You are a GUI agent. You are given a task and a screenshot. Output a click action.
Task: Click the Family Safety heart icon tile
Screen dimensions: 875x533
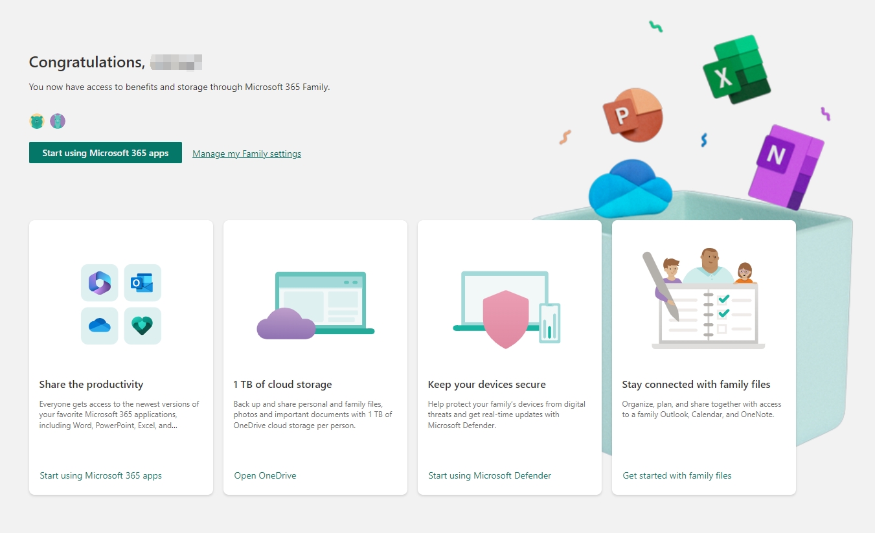click(142, 326)
